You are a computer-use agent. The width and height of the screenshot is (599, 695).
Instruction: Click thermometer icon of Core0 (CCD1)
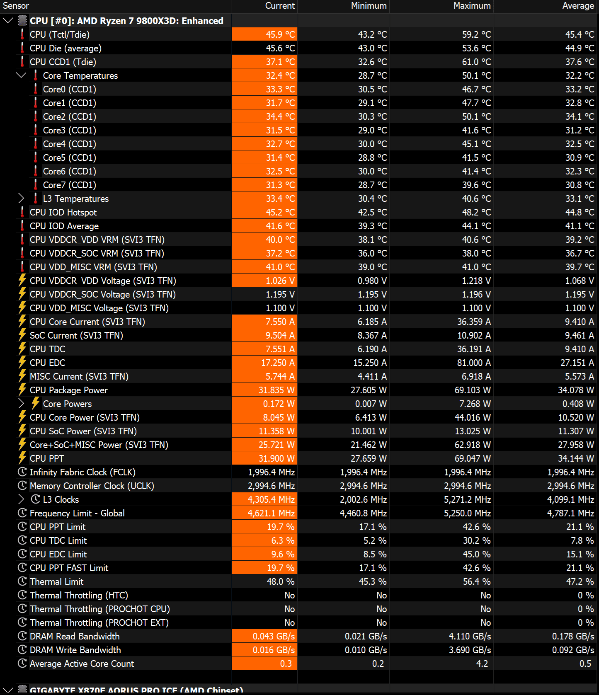36,89
